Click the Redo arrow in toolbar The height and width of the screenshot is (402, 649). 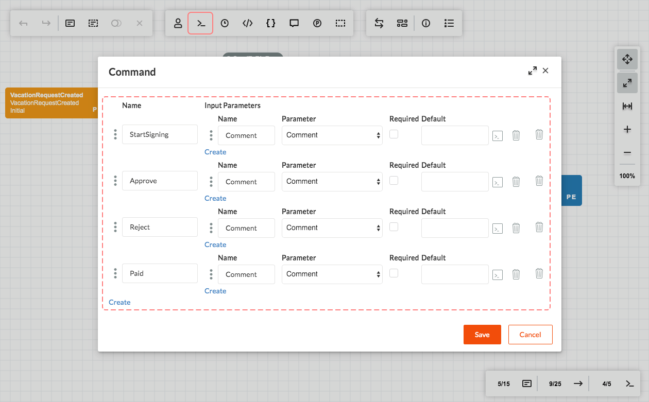(x=46, y=23)
